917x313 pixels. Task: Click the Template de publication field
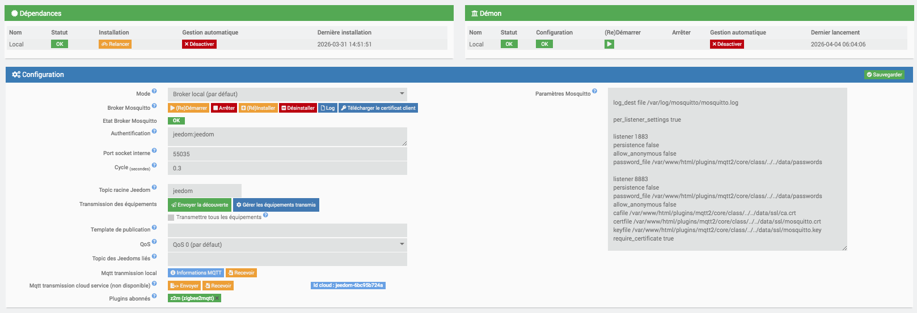tap(288, 230)
